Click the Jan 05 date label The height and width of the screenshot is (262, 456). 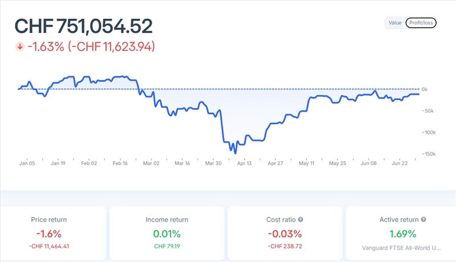pyautogui.click(x=27, y=163)
